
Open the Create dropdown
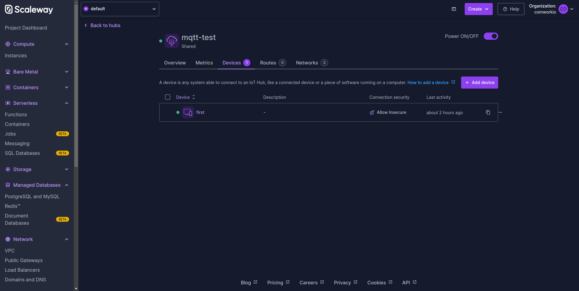[479, 9]
